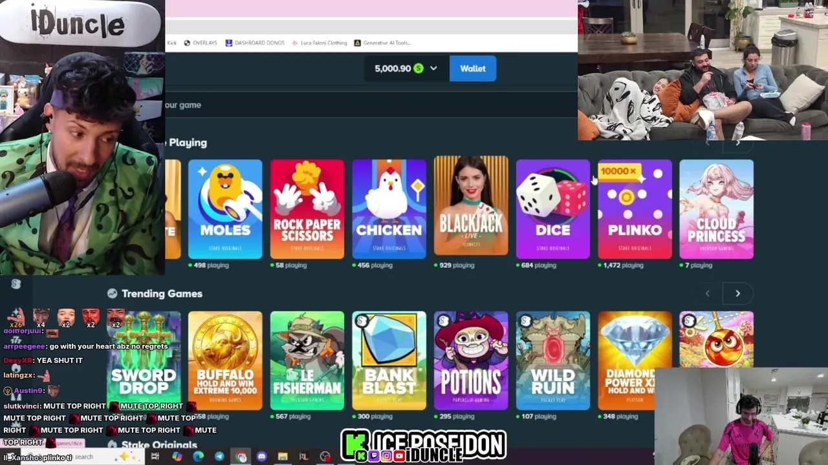
Task: Open Le Fisherman game tile
Action: 307,360
